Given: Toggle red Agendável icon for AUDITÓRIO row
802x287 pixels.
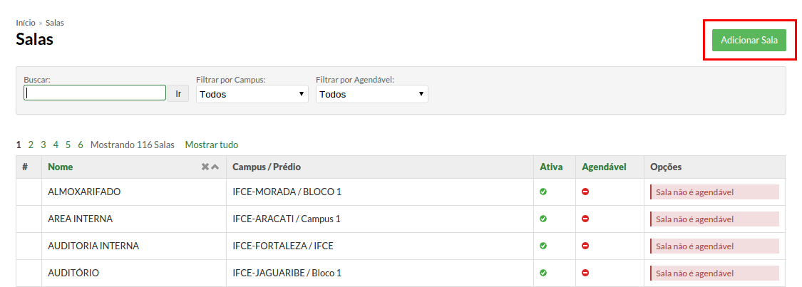Looking at the screenshot, I should (586, 273).
